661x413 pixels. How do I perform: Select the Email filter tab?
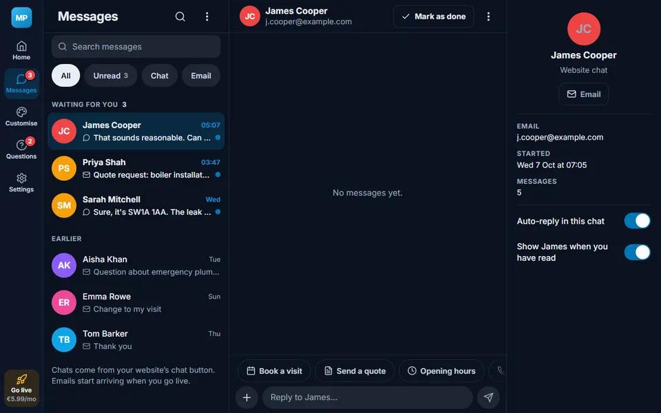(200, 76)
